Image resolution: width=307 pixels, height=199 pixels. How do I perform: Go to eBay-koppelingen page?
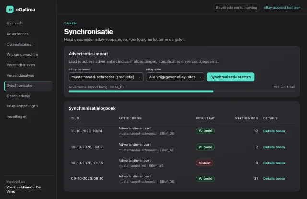click(22, 106)
